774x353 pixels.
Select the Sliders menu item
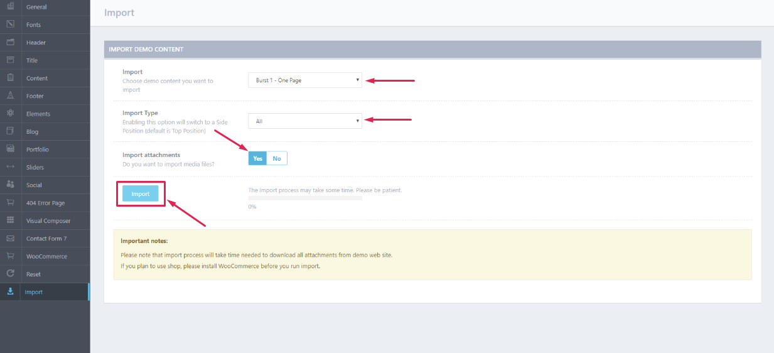pyautogui.click(x=35, y=167)
